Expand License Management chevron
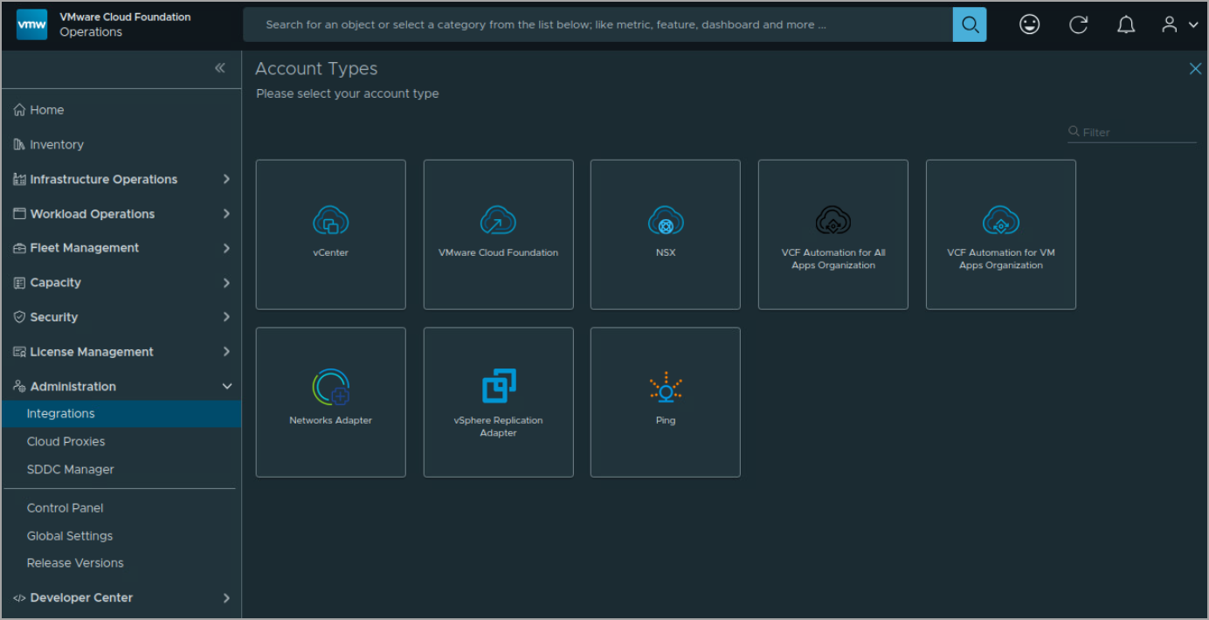1209x620 pixels. [x=226, y=352]
